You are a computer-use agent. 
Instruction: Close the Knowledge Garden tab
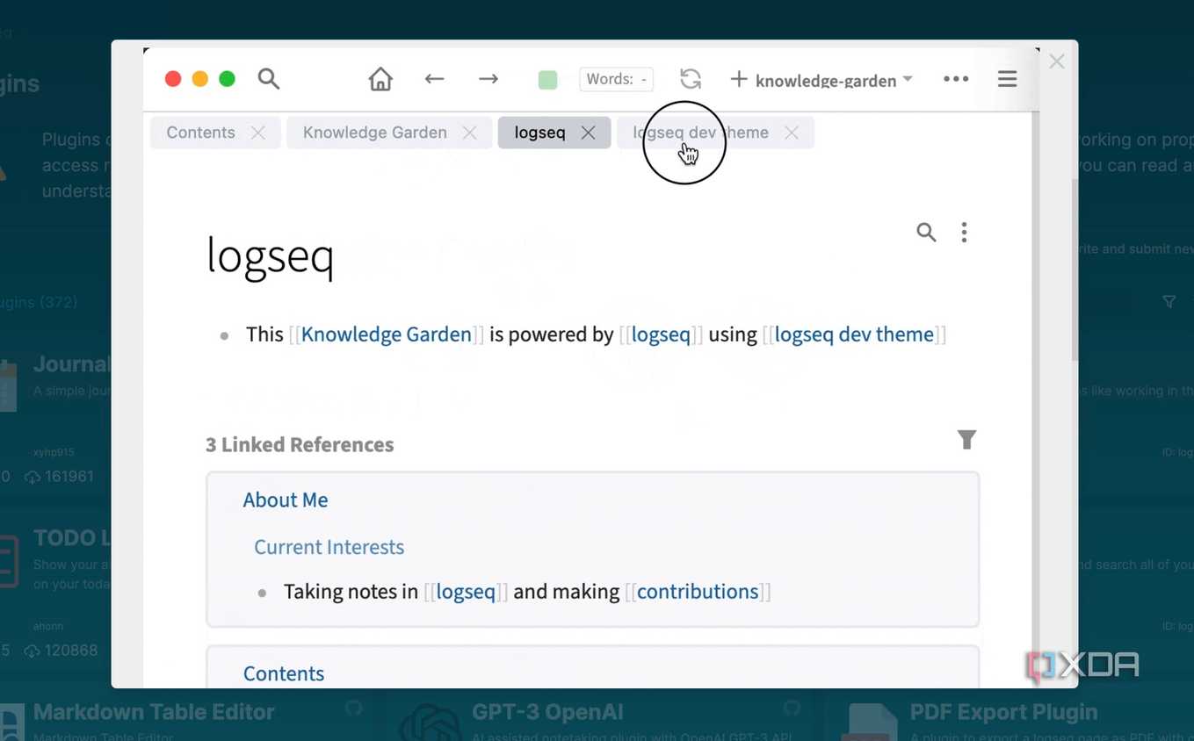point(469,133)
